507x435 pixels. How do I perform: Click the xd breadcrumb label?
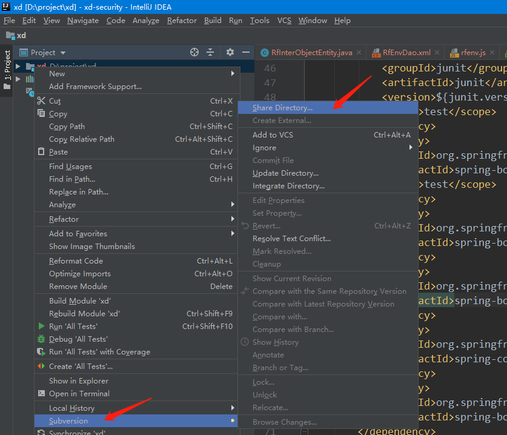pos(21,36)
